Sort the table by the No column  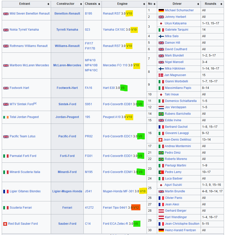point(154,4)
